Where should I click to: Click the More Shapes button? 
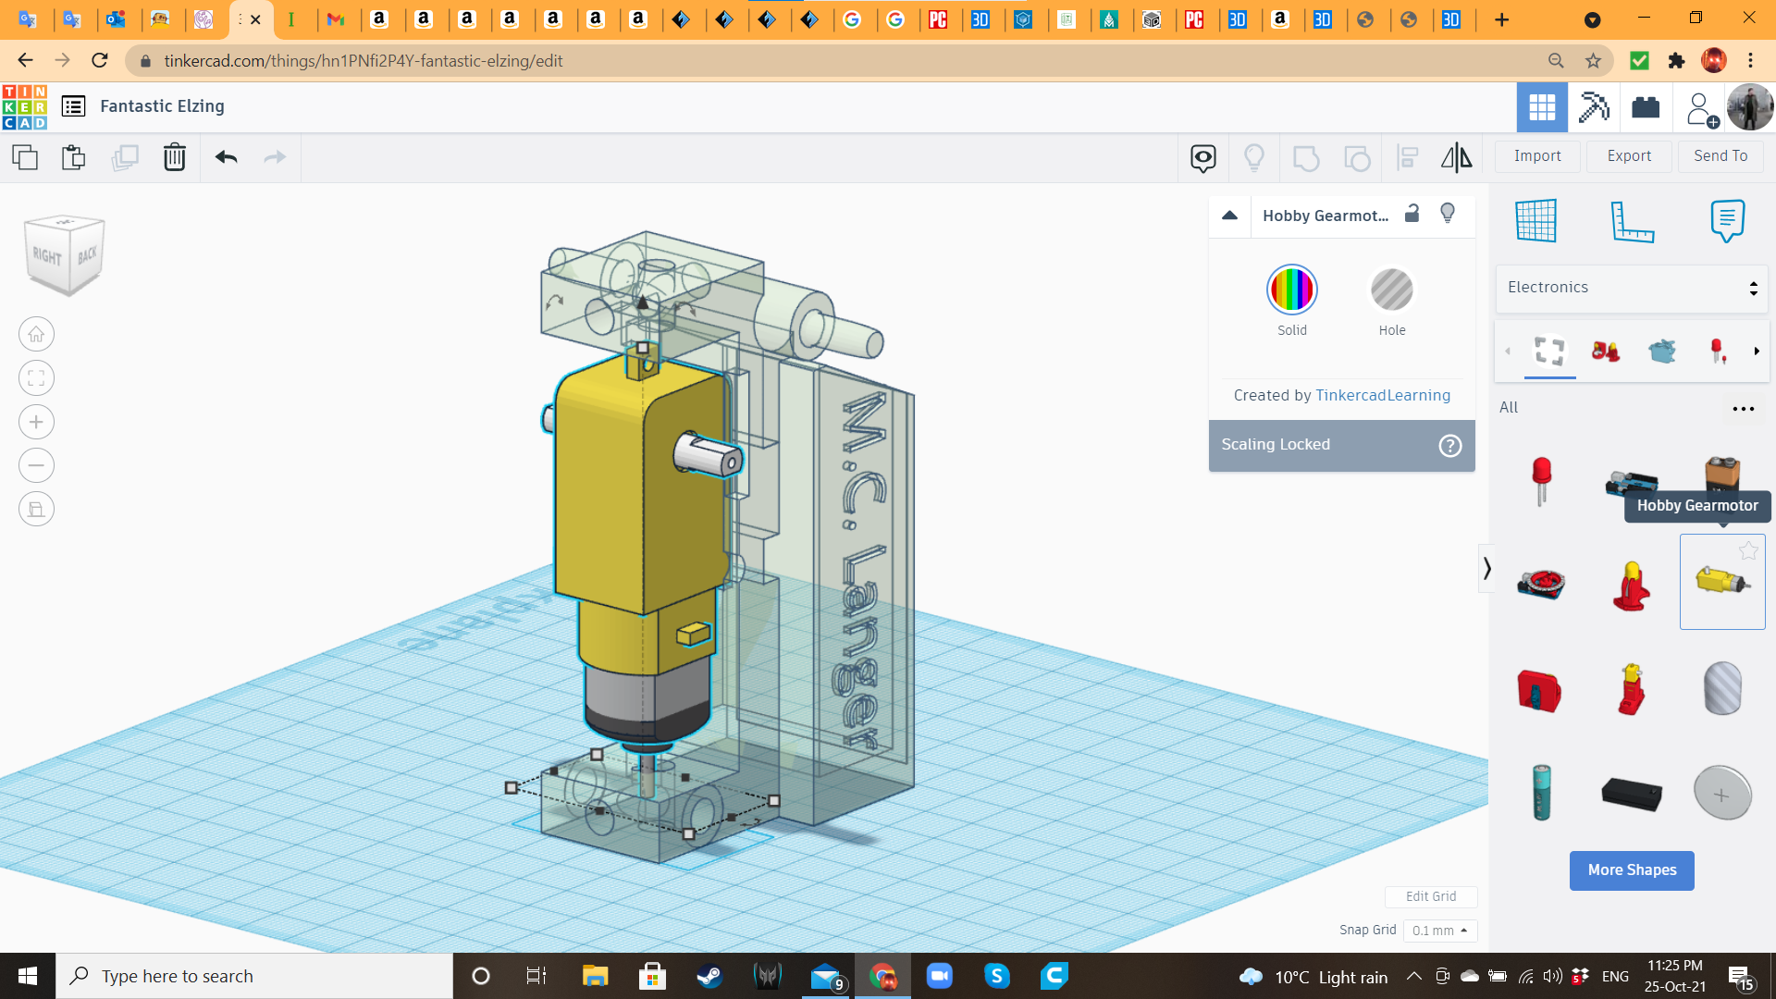click(1632, 870)
